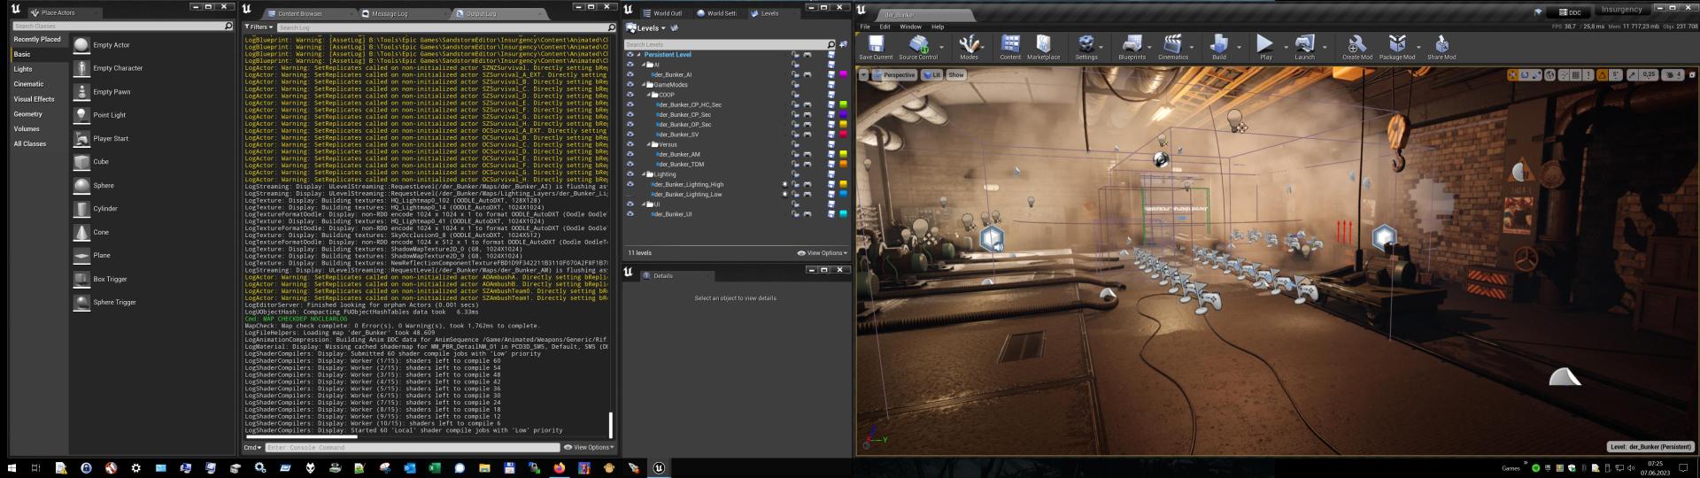Collapse the Versus folder in Levels

pos(649,144)
